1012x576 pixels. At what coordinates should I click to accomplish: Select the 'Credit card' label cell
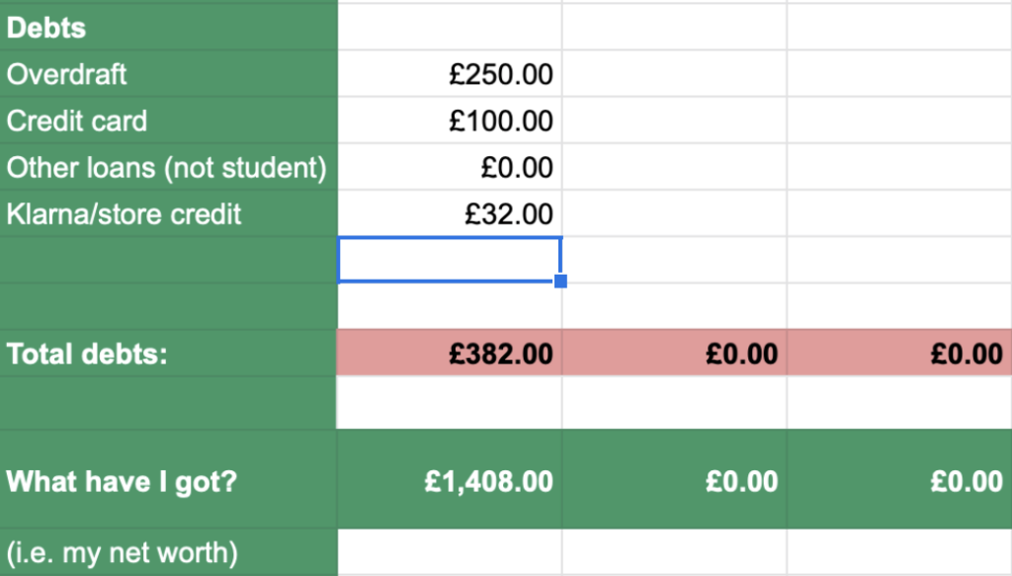(x=168, y=121)
